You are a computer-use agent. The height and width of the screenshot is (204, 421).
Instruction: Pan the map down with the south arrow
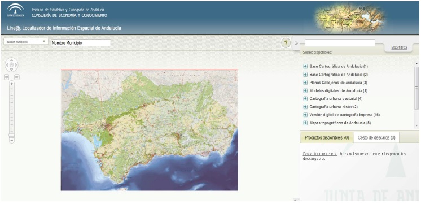click(11, 69)
